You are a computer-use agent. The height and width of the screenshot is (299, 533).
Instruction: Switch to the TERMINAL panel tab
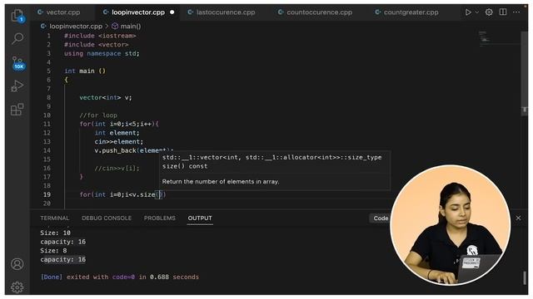[54, 218]
